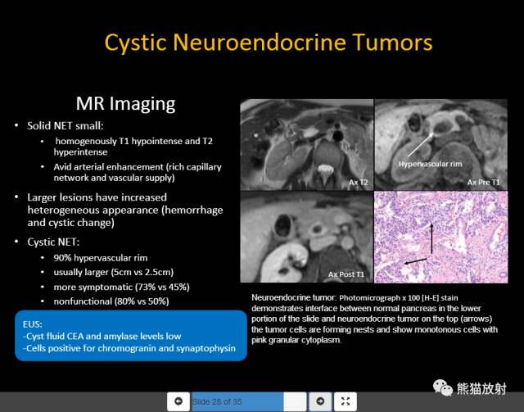
Task: Click the blue EUS information box
Action: click(x=131, y=336)
